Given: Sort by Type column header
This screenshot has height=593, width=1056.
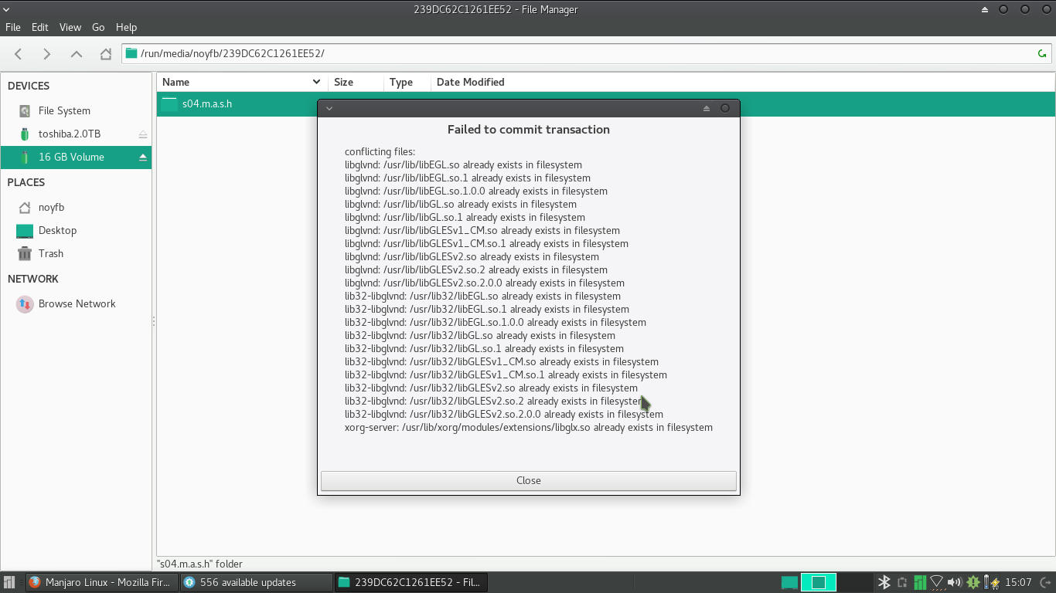Looking at the screenshot, I should click(407, 82).
